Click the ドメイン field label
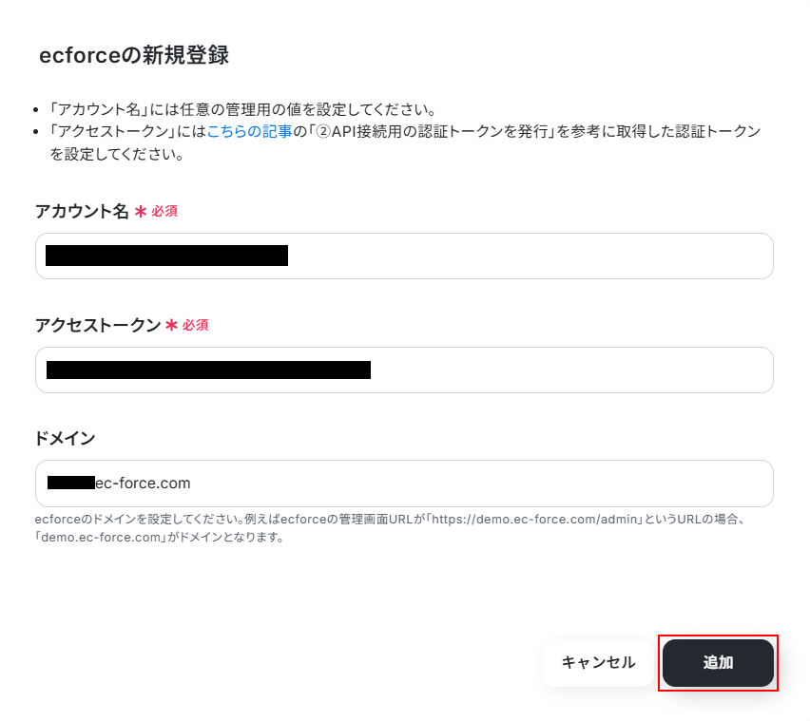Viewport: 810px width, 721px height. (x=65, y=438)
